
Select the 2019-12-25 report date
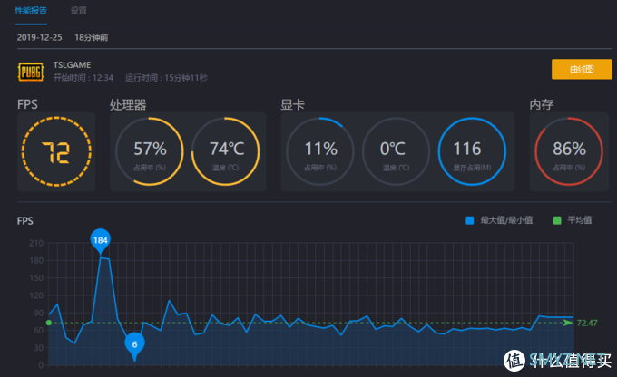[x=37, y=37]
